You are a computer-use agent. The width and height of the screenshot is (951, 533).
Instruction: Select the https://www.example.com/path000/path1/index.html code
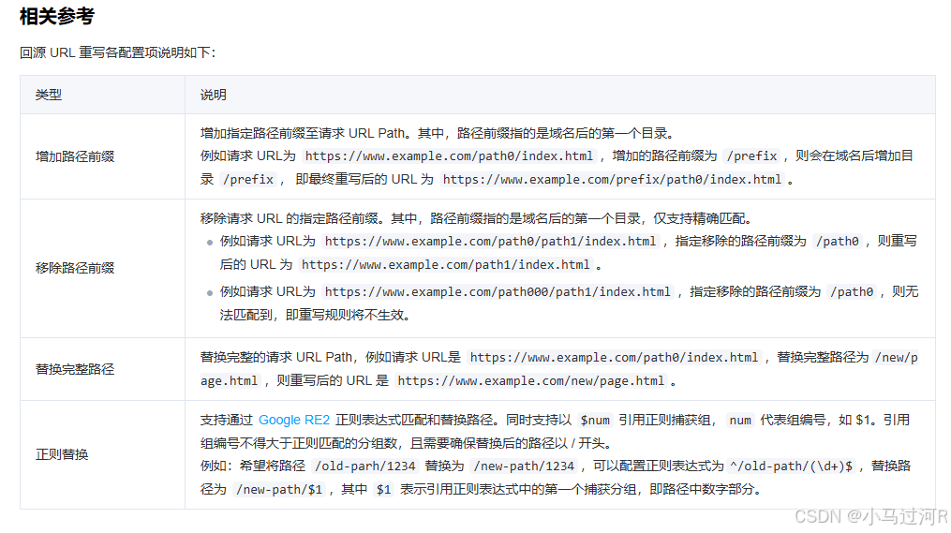pyautogui.click(x=498, y=291)
